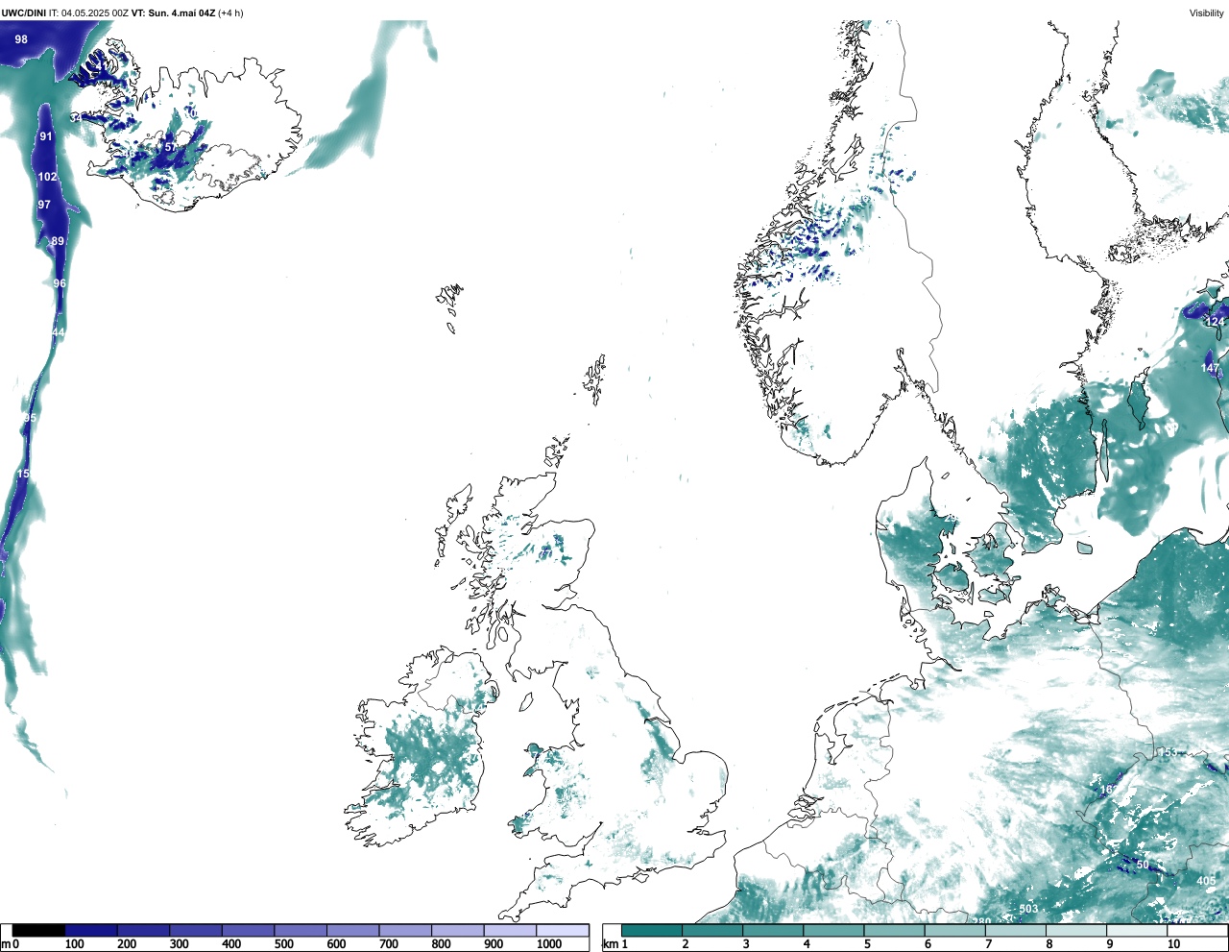Pick the 500–600 m legend swatch
The height and width of the screenshot is (952, 1229).
coord(301,931)
